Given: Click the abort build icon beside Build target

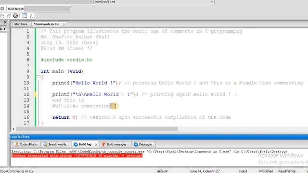Looking at the screenshot, I should (2, 9).
